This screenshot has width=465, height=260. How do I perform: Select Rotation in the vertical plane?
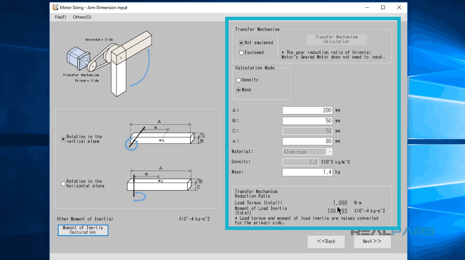63,139
